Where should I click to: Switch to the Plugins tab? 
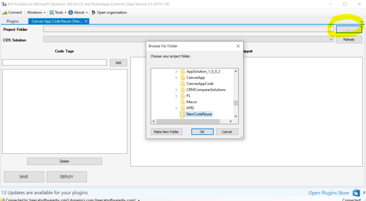point(13,21)
